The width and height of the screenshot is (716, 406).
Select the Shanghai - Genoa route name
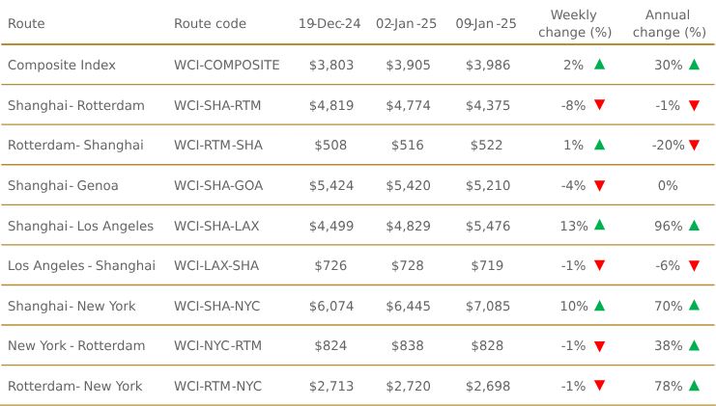coord(58,185)
